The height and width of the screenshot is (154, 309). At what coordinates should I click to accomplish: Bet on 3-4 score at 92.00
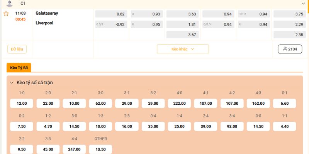[232, 126]
